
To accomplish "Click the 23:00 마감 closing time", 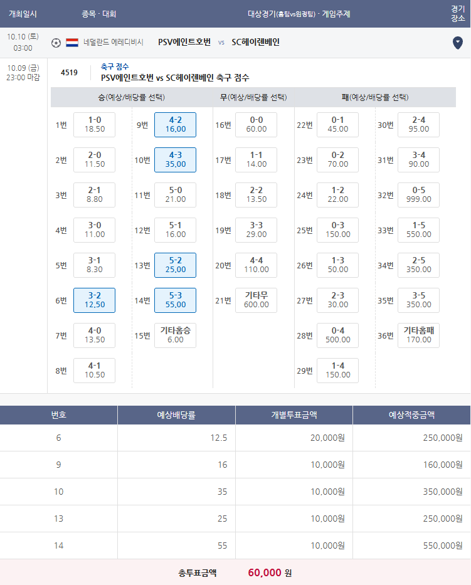I will point(23,78).
